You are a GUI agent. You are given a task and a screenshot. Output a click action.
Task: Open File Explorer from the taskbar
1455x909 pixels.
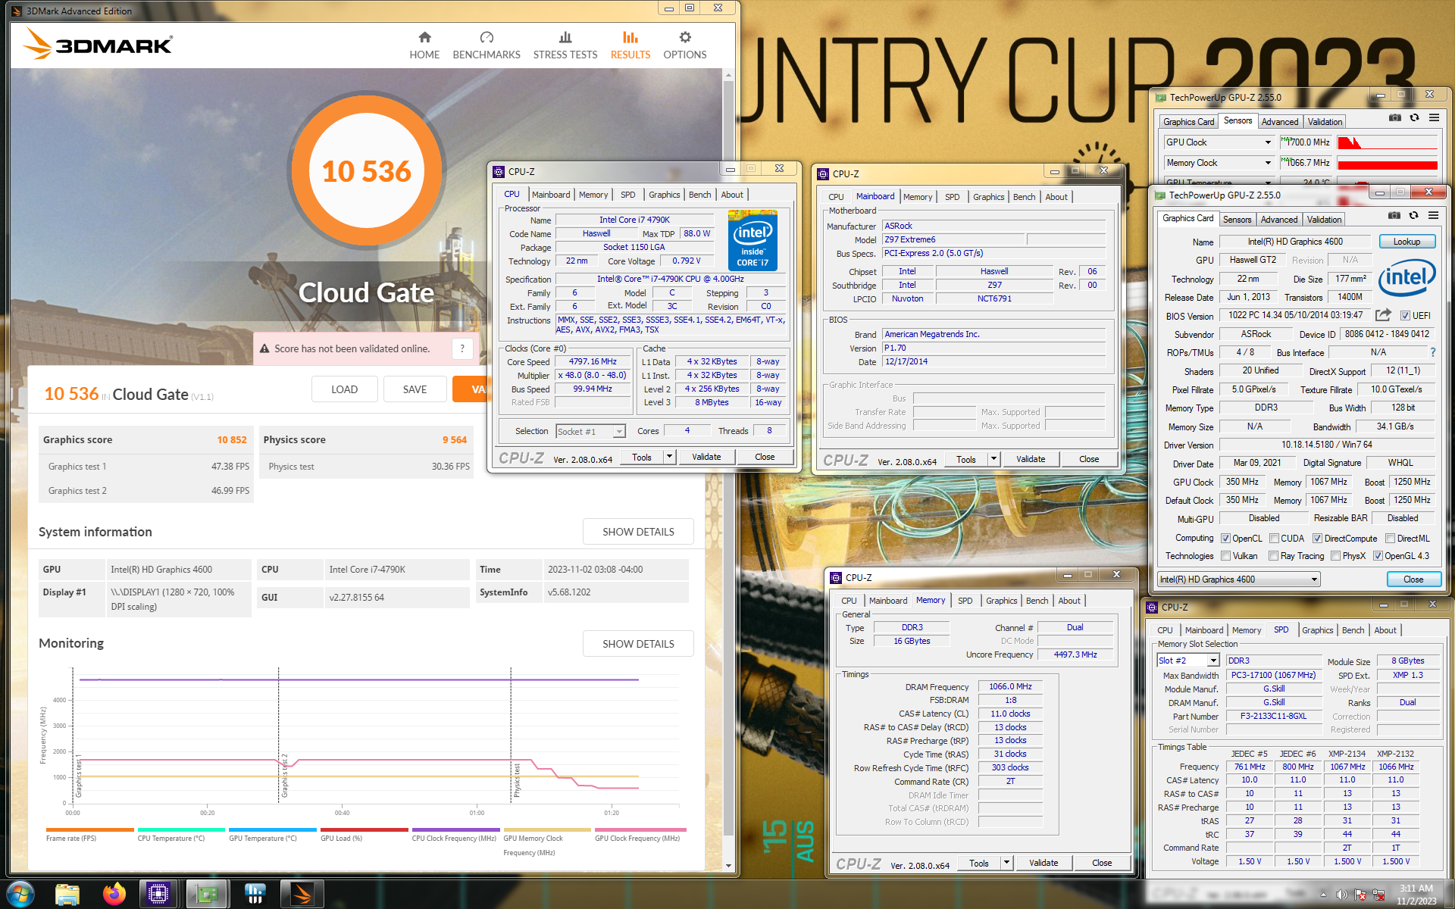(x=67, y=895)
